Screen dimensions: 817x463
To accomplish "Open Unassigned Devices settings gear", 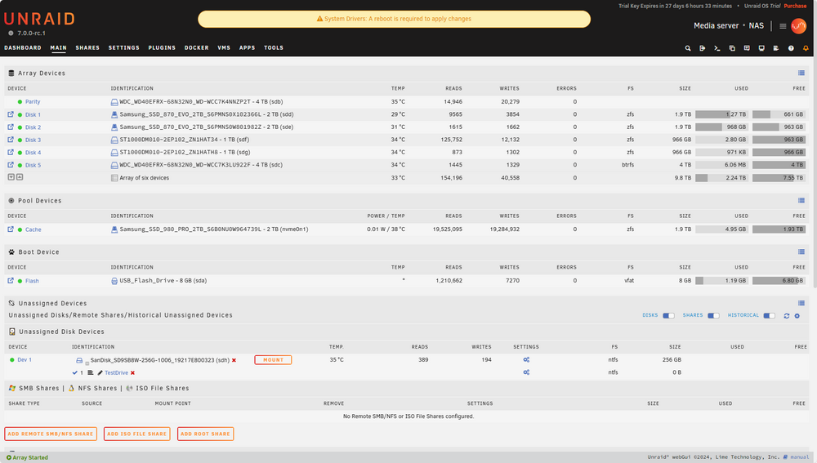I will point(797,316).
